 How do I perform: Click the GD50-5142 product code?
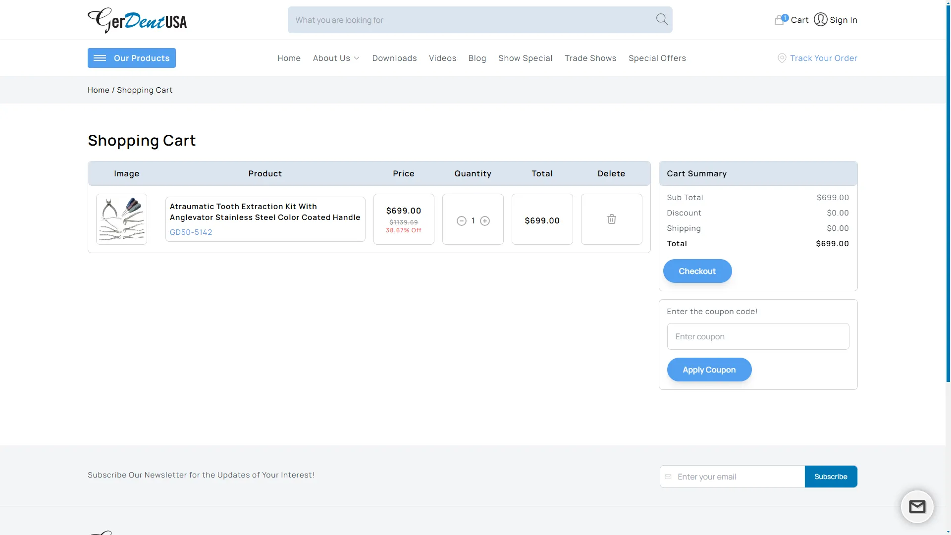(191, 232)
